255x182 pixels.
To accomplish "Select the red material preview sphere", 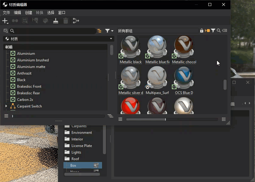I will click(130, 105).
